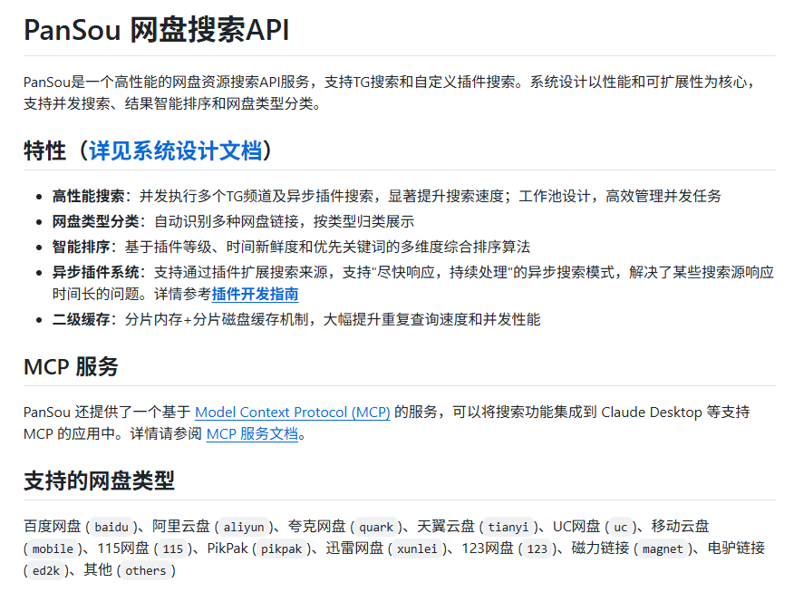Select the aliyun code tag
The height and width of the screenshot is (602, 794).
(x=246, y=527)
